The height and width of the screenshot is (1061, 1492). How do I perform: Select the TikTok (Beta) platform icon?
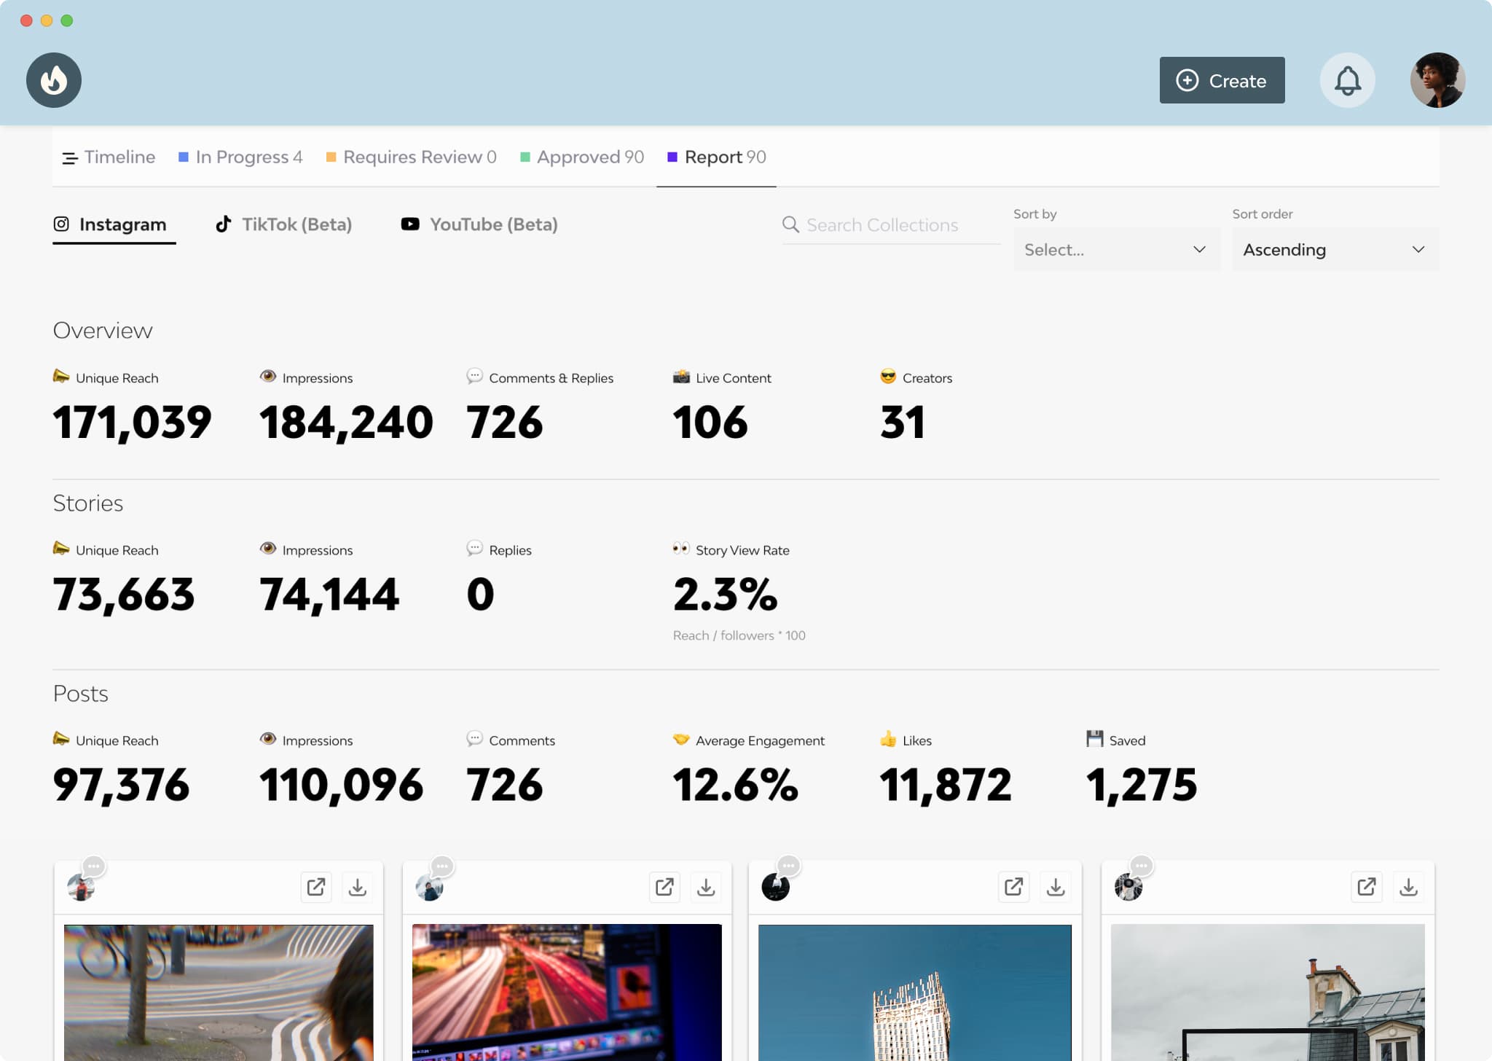pos(224,224)
